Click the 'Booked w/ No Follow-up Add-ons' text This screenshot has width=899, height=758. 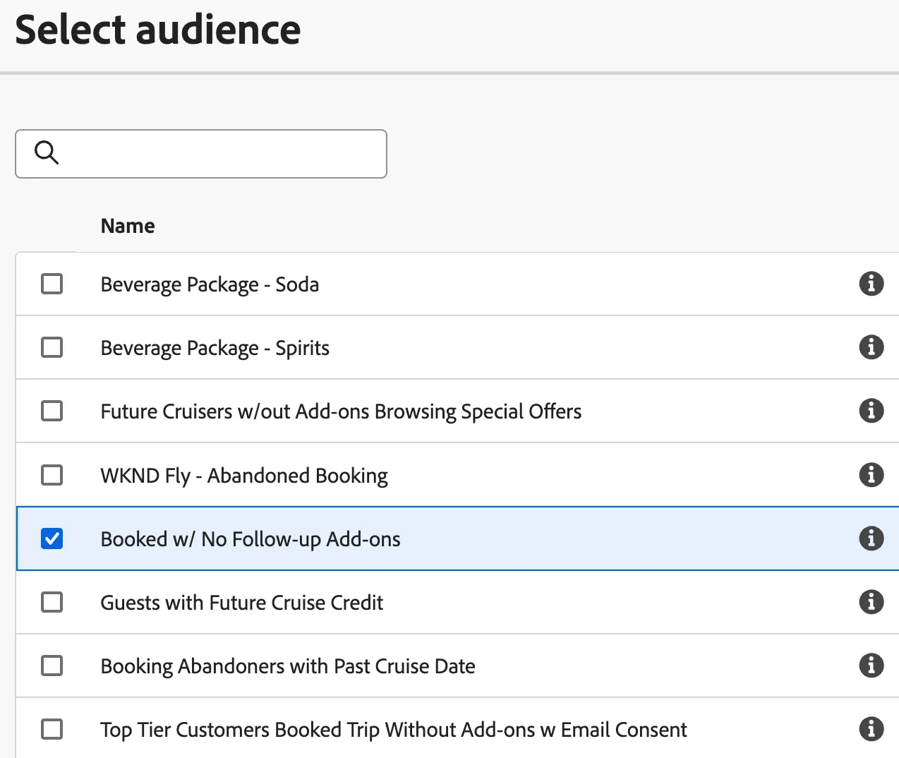click(251, 539)
